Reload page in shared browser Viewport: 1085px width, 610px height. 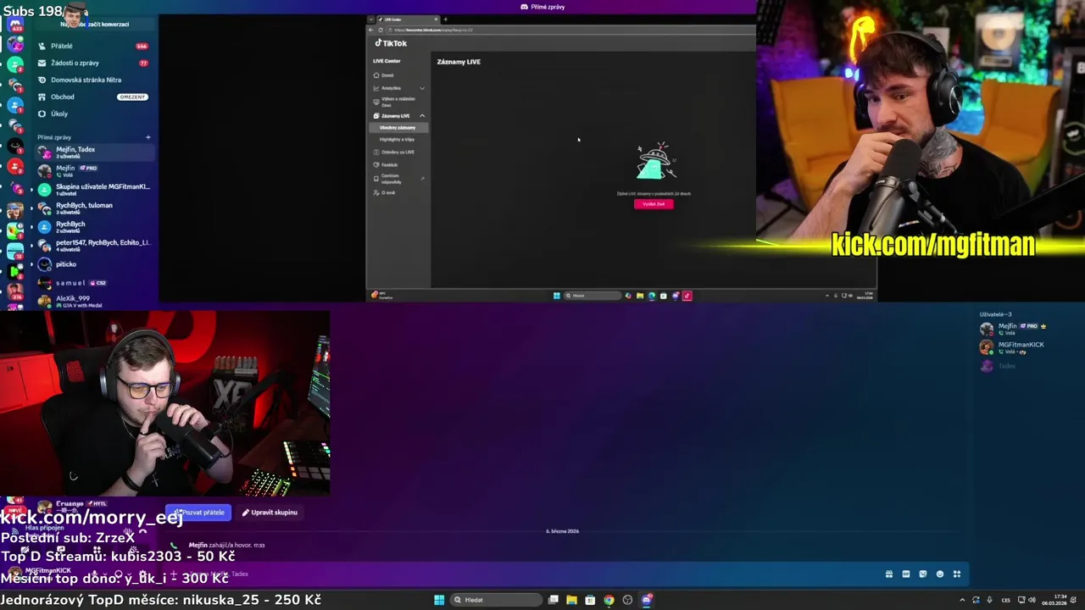click(381, 30)
